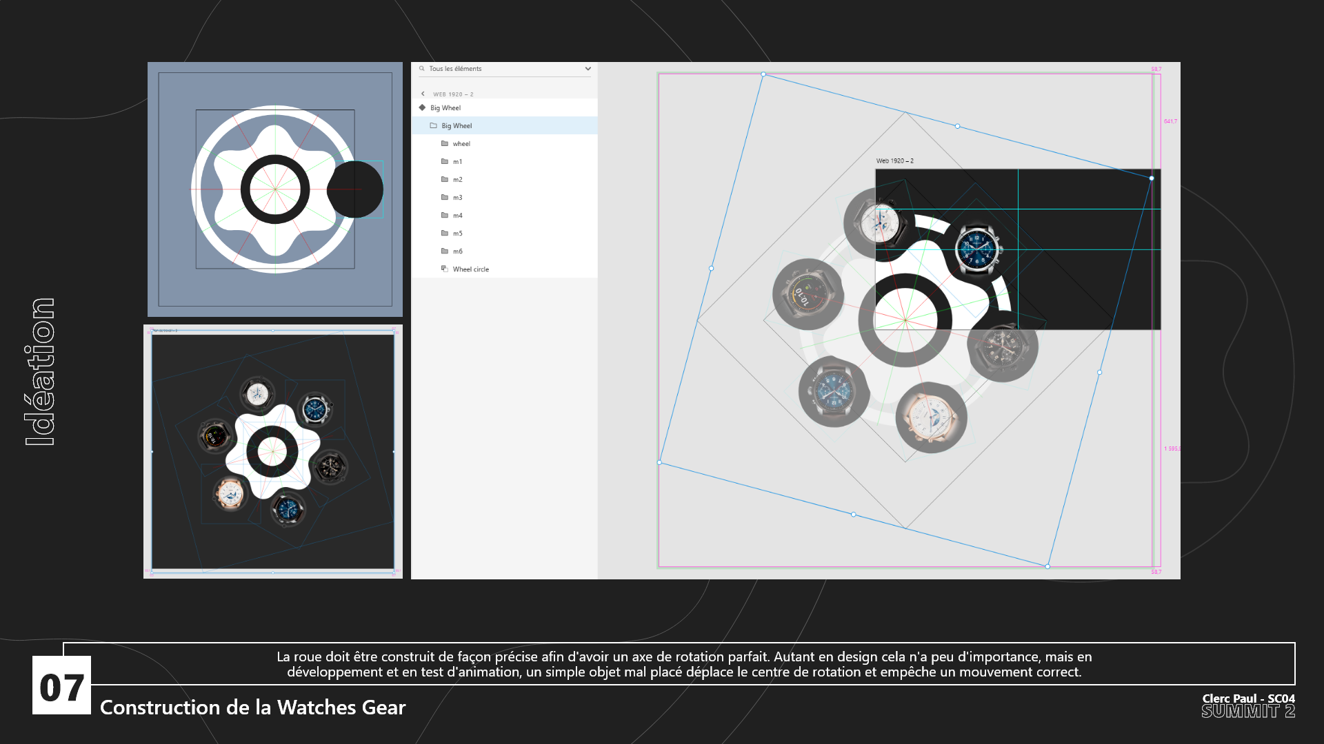Image resolution: width=1324 pixels, height=744 pixels.
Task: Select the white-dial chronograph watch on main canvas
Action: (879, 223)
